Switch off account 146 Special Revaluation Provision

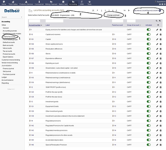pos(149,145)
